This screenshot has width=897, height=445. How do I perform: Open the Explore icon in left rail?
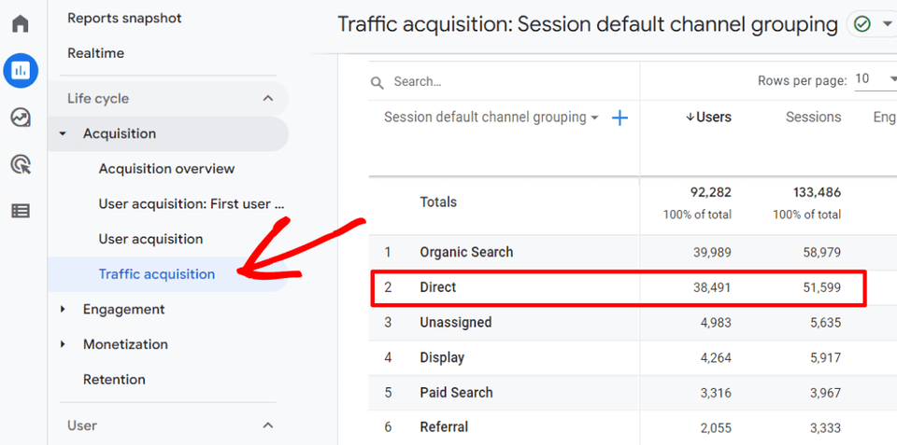pyautogui.click(x=20, y=118)
